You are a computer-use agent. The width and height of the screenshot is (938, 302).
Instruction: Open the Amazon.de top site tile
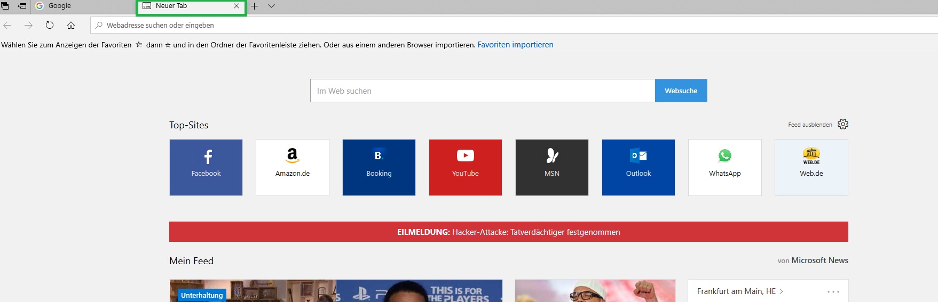(293, 167)
